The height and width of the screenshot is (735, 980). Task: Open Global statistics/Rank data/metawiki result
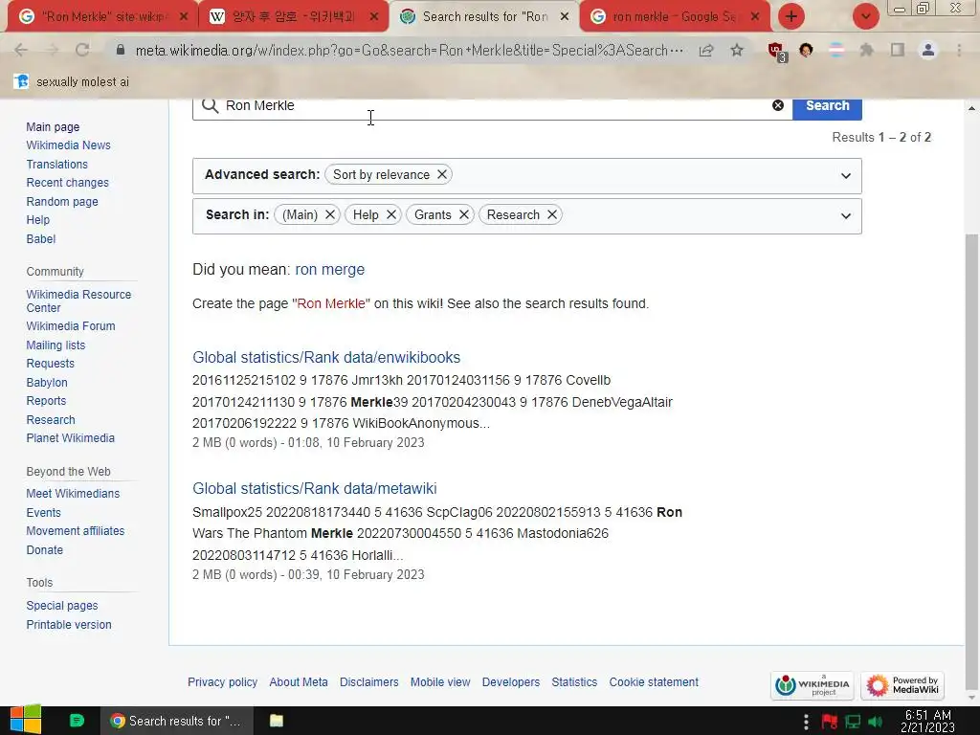click(x=314, y=489)
